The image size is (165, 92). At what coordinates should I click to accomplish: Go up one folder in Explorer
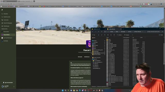98,32
